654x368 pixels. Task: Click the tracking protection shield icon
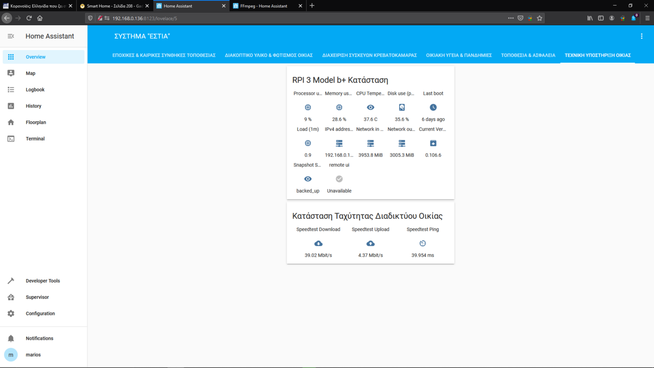90,18
